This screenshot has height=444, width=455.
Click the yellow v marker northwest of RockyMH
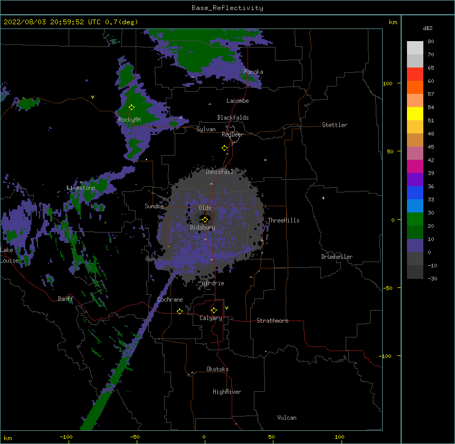click(x=92, y=97)
